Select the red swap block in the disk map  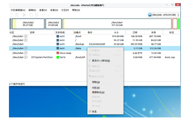click(x=175, y=24)
